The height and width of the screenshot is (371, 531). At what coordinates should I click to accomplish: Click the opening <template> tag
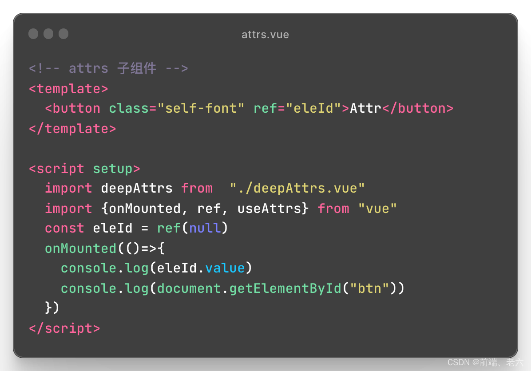point(68,89)
